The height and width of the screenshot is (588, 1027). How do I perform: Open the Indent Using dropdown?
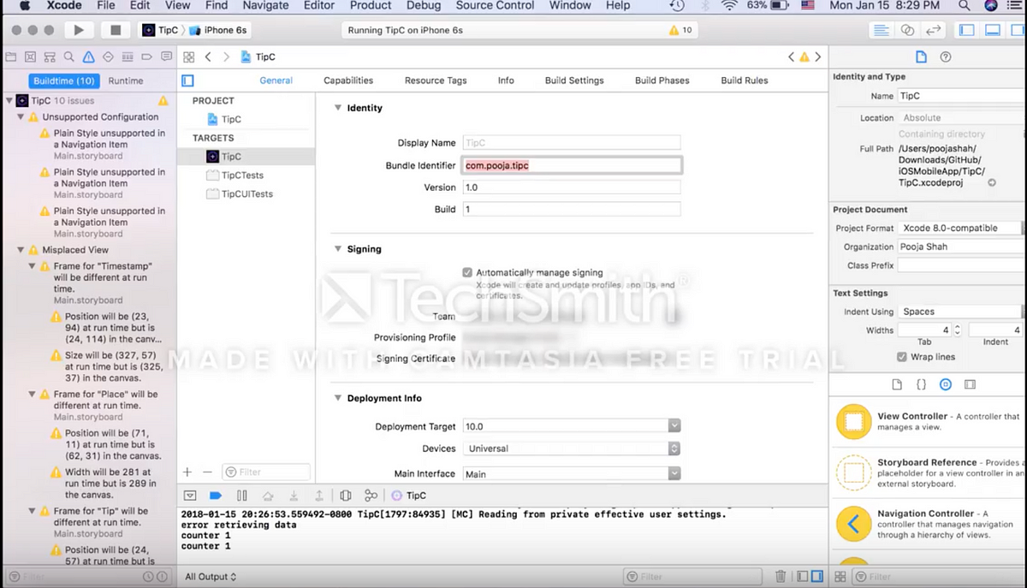[959, 312]
